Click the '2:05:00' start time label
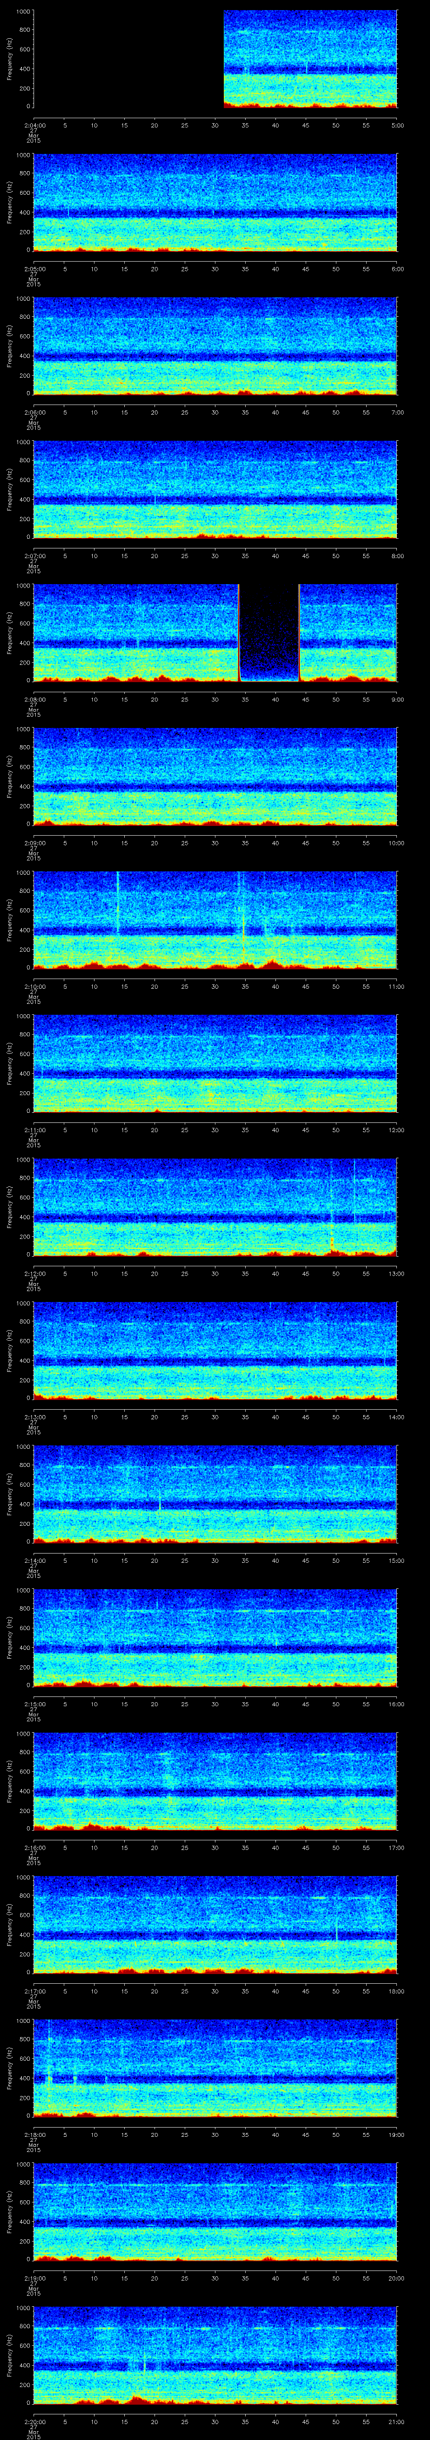 pos(34,269)
